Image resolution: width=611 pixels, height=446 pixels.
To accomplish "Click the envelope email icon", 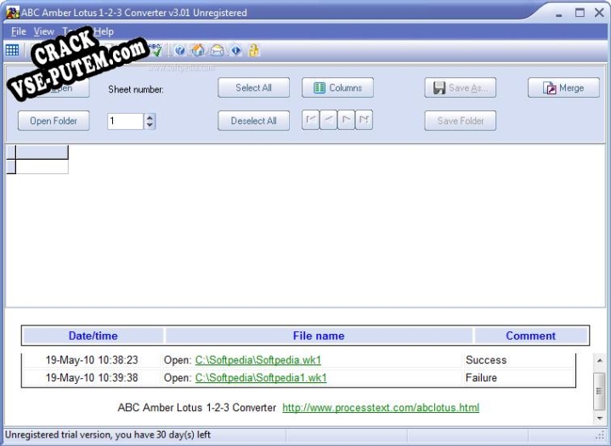I will click(217, 50).
